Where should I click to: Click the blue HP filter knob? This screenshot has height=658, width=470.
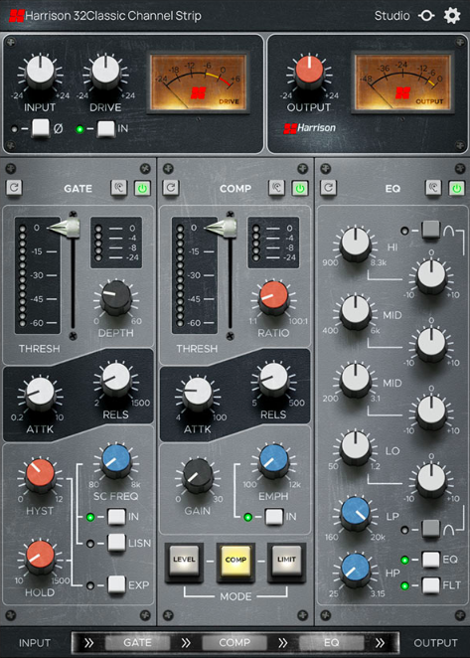356,571
